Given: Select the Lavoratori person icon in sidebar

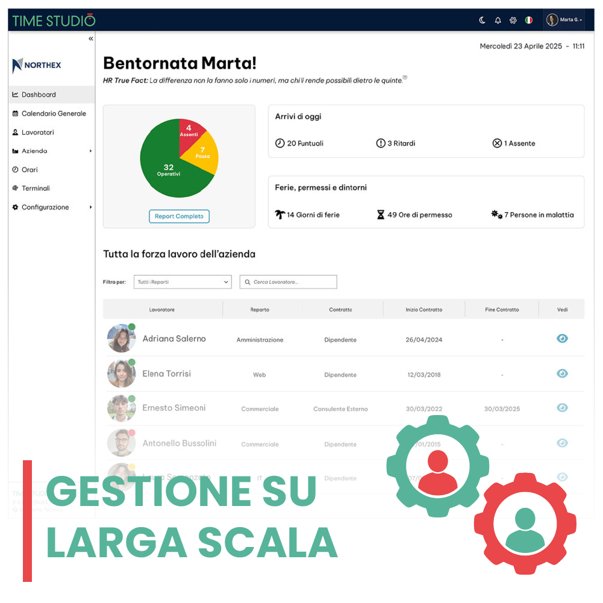Looking at the screenshot, I should (14, 132).
